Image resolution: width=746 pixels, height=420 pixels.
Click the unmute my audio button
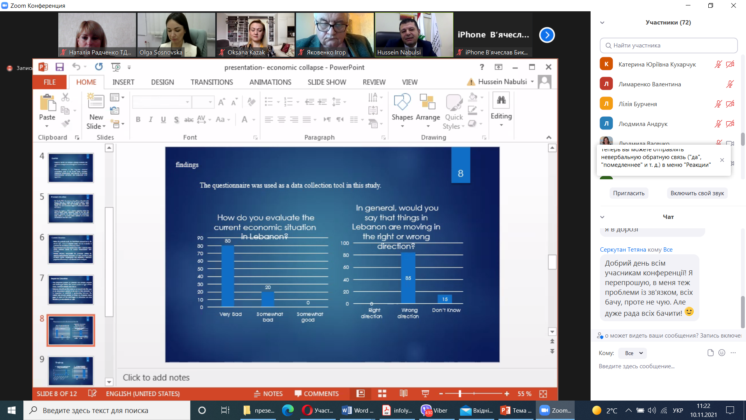(x=697, y=193)
